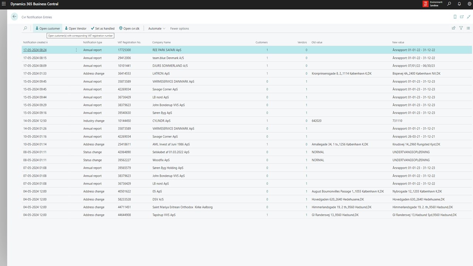Click new value 731110
Viewport: 473px width, 266px height.
point(397,121)
